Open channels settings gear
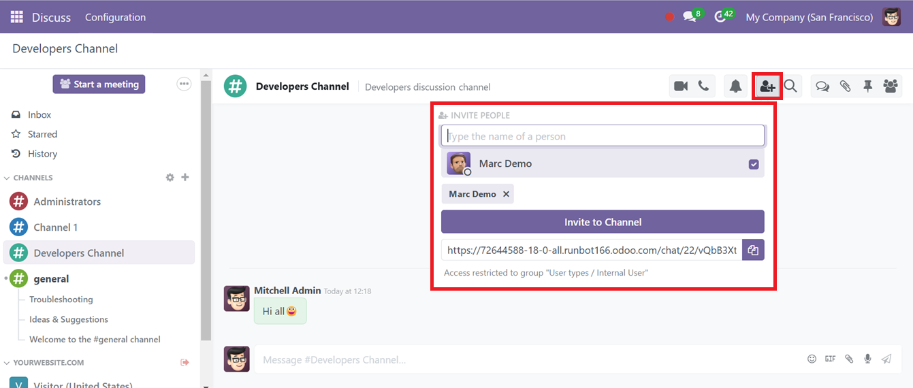 click(170, 178)
